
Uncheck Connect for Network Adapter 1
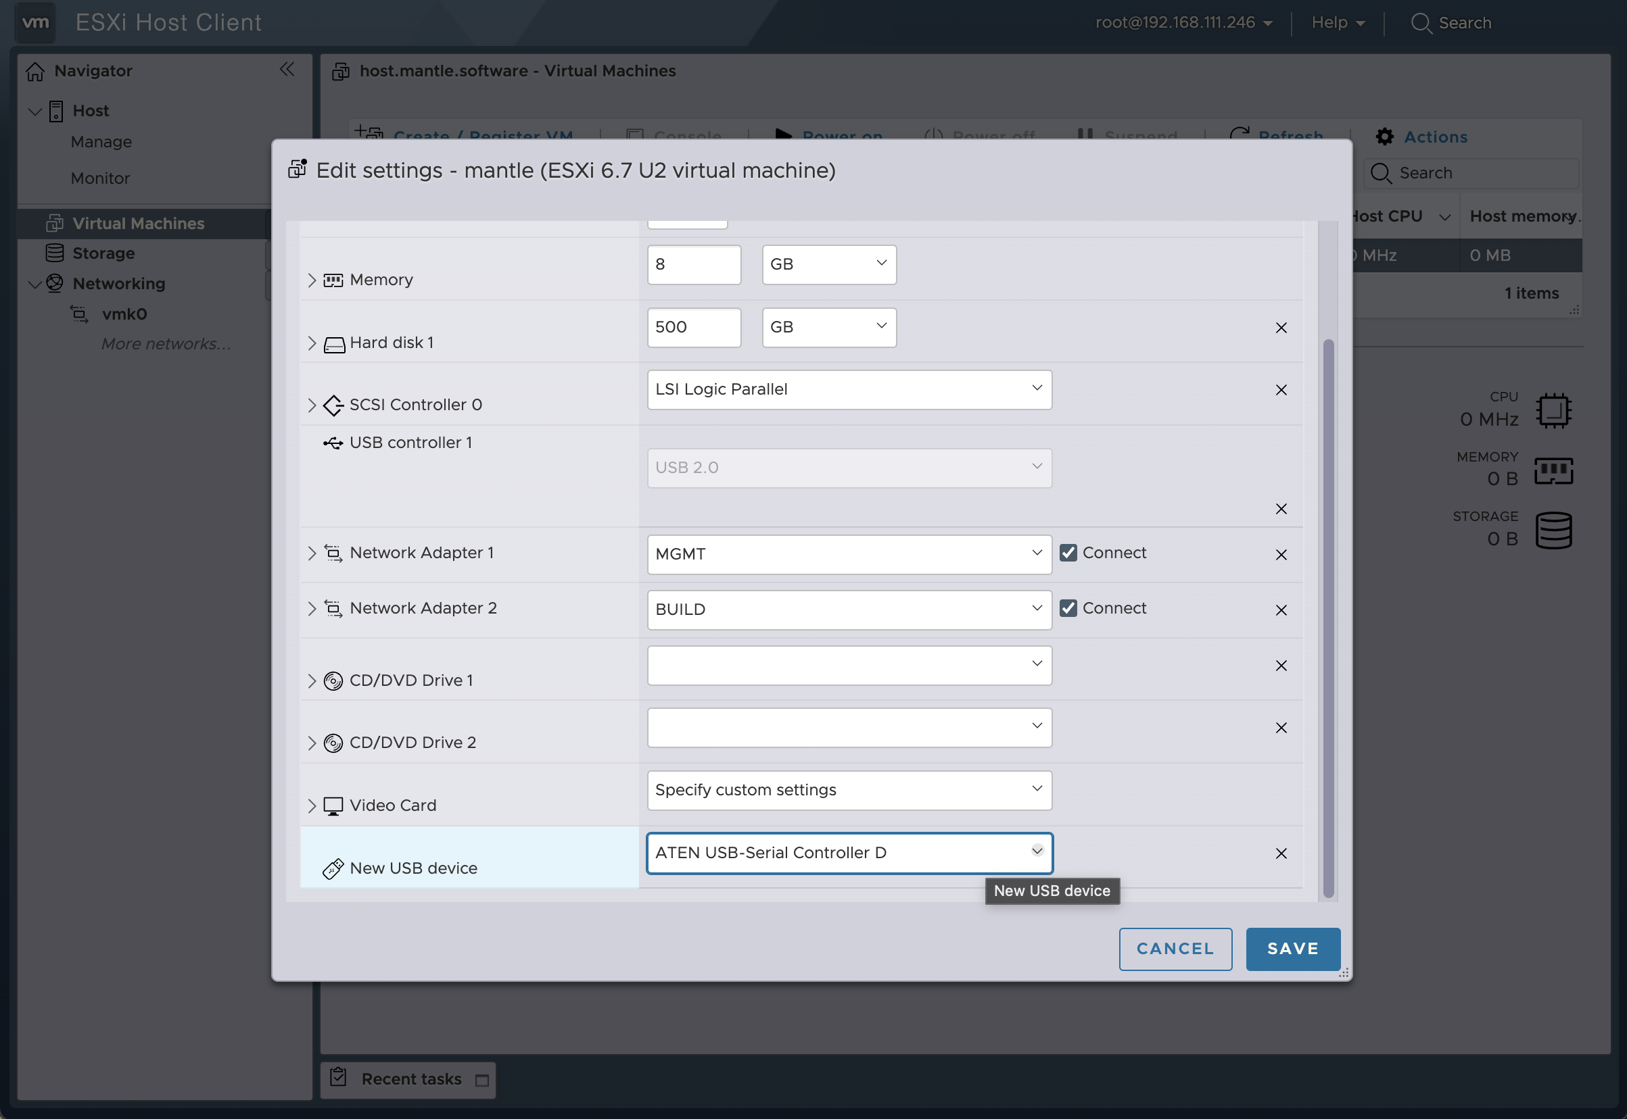pos(1068,553)
